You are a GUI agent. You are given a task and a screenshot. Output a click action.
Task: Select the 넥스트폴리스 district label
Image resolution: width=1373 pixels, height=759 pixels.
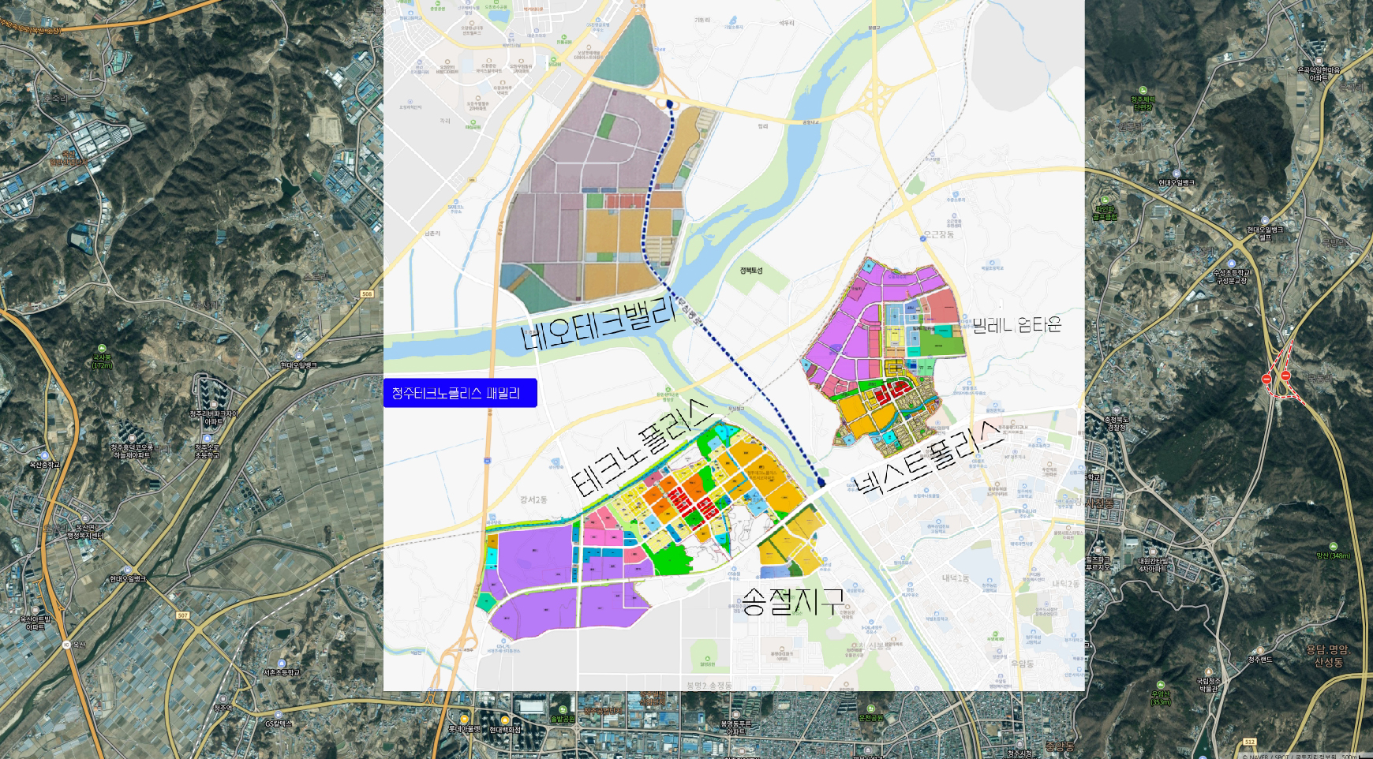pos(929,458)
